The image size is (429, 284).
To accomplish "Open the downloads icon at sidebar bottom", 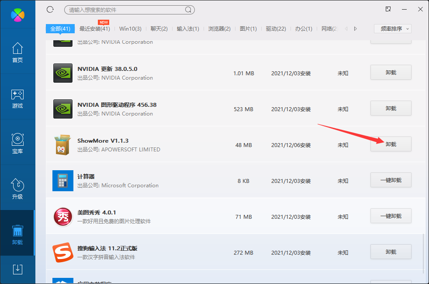I will [17, 269].
